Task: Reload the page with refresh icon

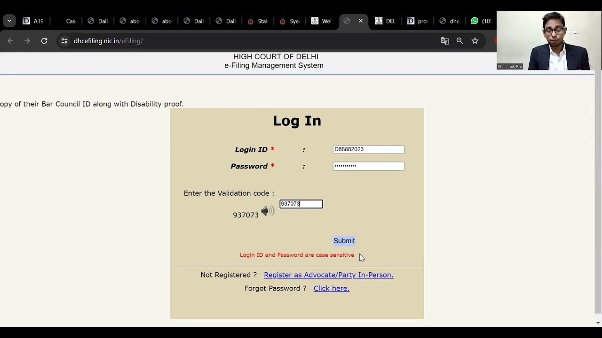Action: tap(44, 41)
